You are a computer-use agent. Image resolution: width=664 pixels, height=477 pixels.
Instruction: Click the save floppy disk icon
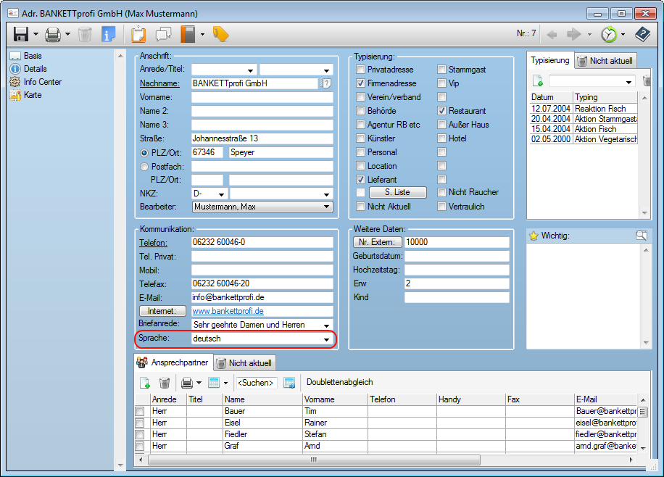click(20, 34)
